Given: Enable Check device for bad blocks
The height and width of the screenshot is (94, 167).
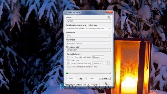Looking at the screenshot, I should point(68,57).
